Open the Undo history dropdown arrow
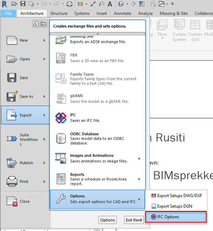The width and height of the screenshot is (213, 231). (50, 4)
